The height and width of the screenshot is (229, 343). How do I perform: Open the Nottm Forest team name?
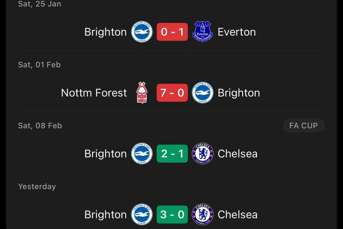pyautogui.click(x=94, y=93)
